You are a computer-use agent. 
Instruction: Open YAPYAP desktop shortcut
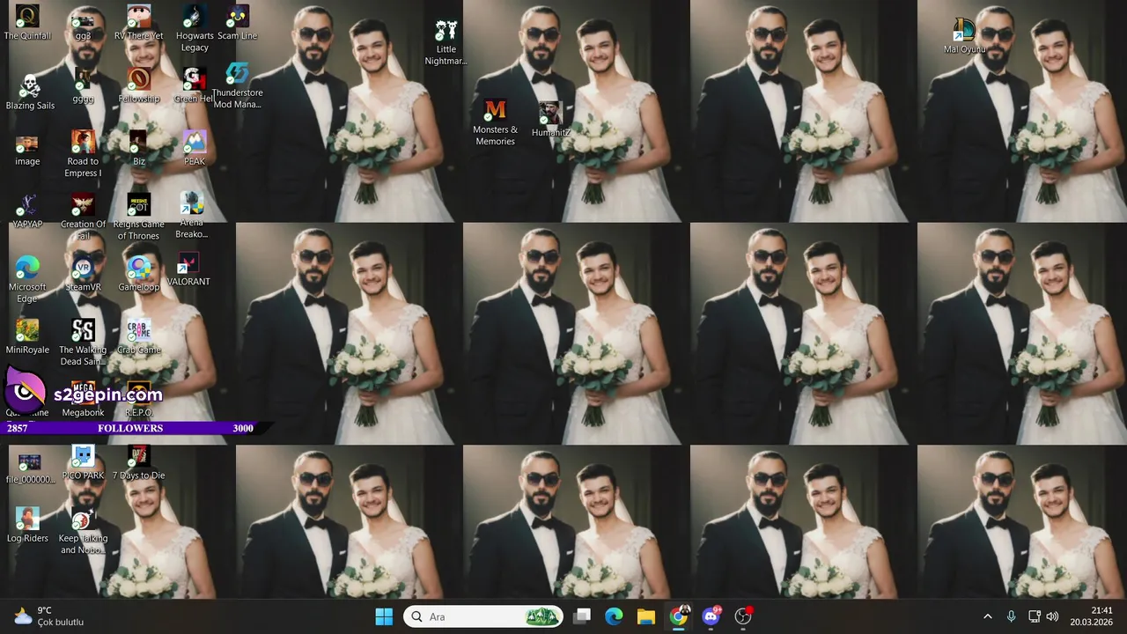pyautogui.click(x=27, y=211)
